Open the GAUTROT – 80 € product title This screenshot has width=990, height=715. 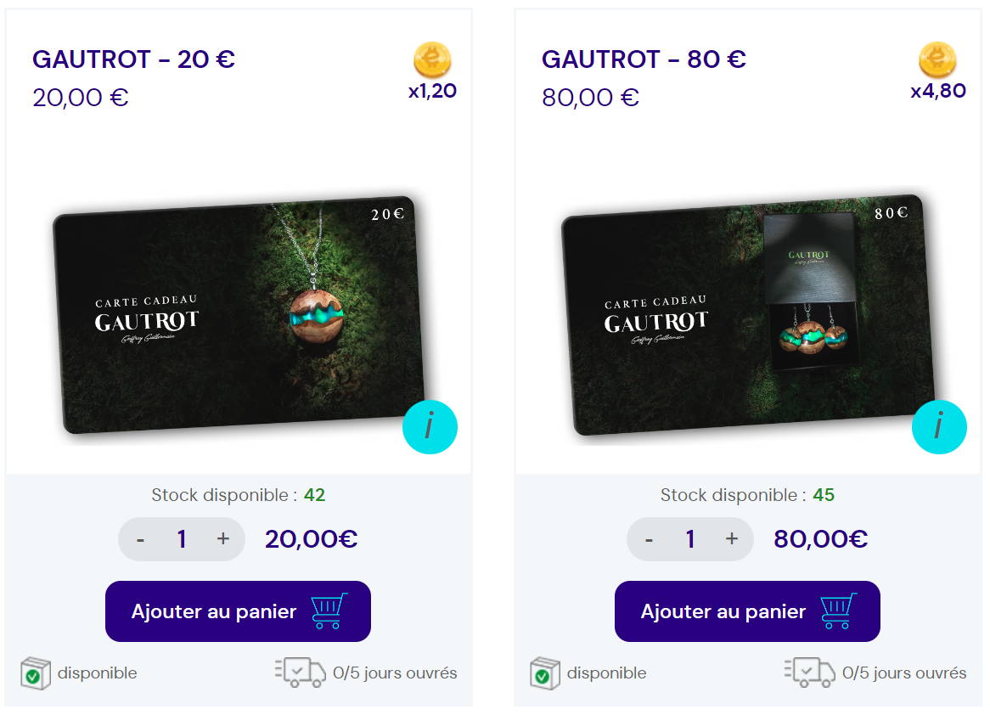pyautogui.click(x=644, y=59)
